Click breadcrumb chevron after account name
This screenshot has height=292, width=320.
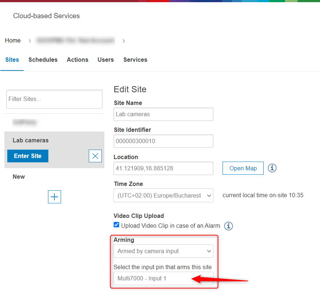124,41
